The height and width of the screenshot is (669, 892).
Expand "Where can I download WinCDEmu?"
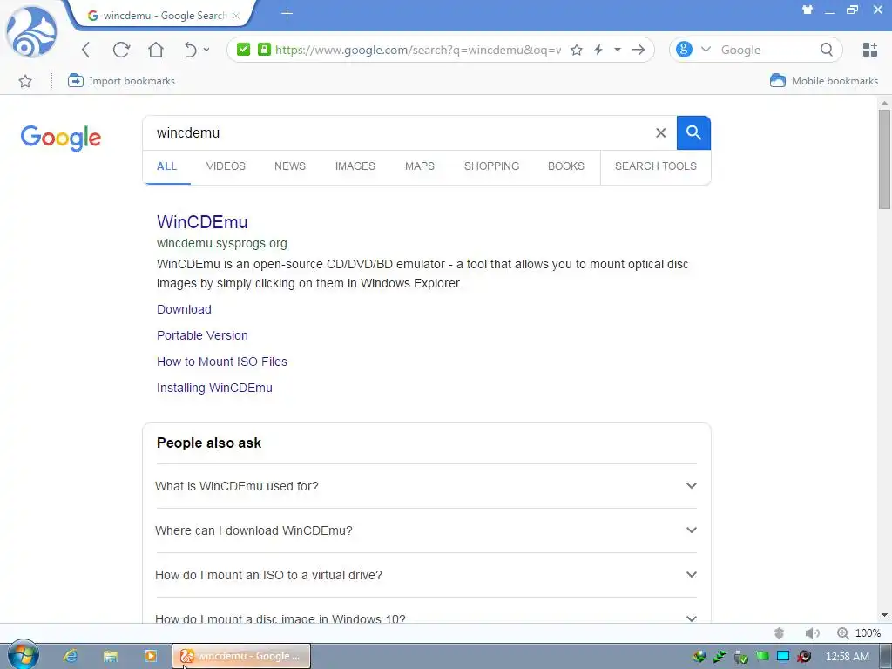426,530
